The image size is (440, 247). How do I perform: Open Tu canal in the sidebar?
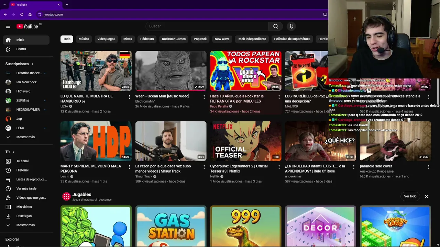(x=26, y=161)
